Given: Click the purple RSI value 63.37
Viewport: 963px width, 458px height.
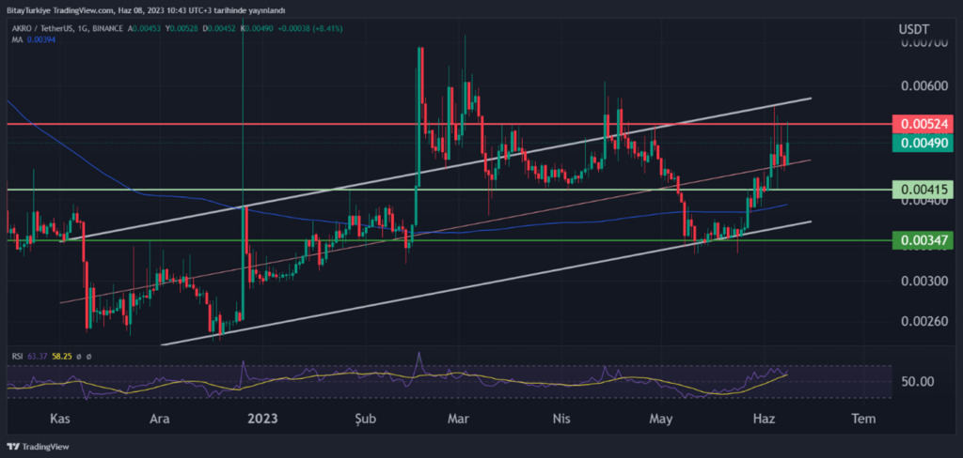Looking at the screenshot, I should pos(39,357).
